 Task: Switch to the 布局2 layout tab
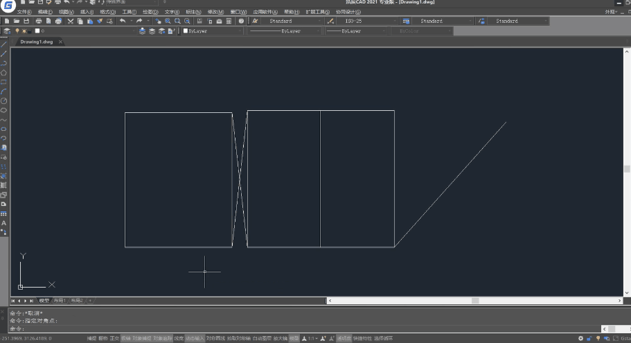pyautogui.click(x=77, y=301)
